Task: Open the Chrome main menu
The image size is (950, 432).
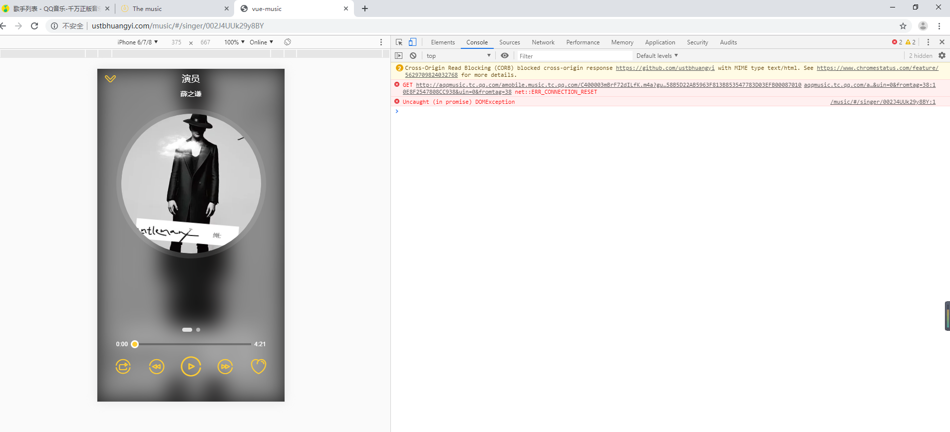Action: tap(940, 26)
